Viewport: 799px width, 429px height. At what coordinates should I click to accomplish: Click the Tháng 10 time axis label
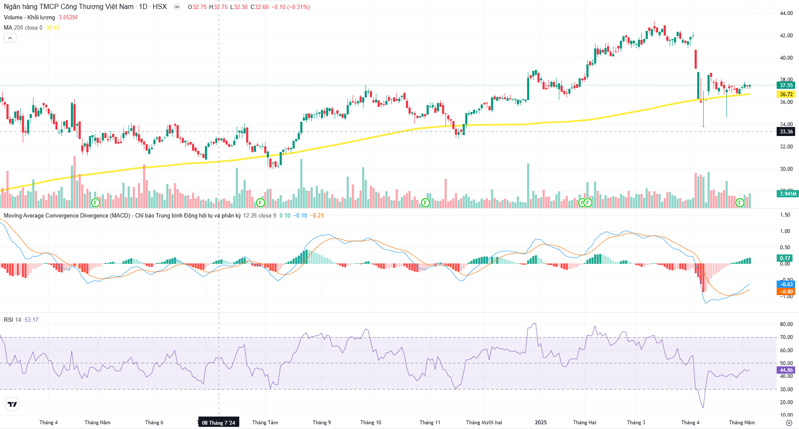tap(371, 423)
